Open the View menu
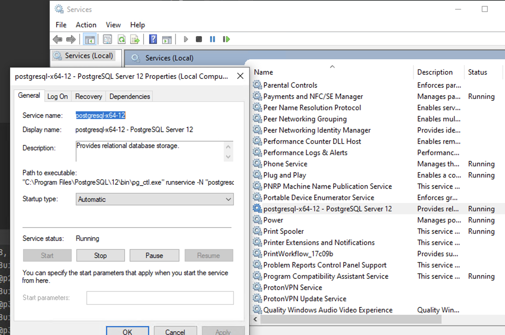The height and width of the screenshot is (335, 505). (x=113, y=25)
